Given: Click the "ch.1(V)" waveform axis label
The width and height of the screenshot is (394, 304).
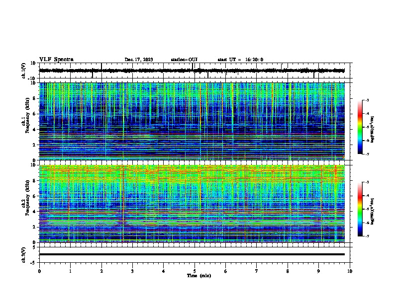Looking at the screenshot, I should 24,71.
